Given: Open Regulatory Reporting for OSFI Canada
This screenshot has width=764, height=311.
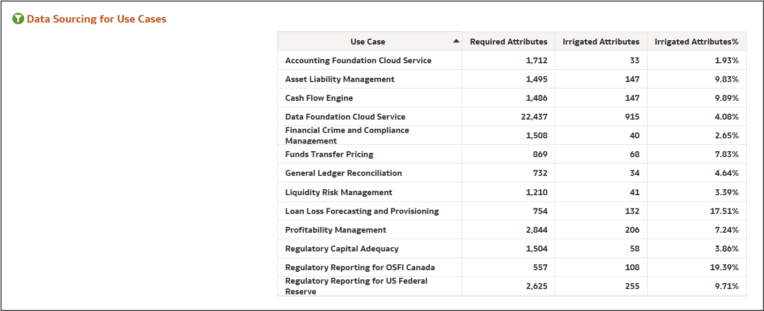Looking at the screenshot, I should (x=359, y=267).
